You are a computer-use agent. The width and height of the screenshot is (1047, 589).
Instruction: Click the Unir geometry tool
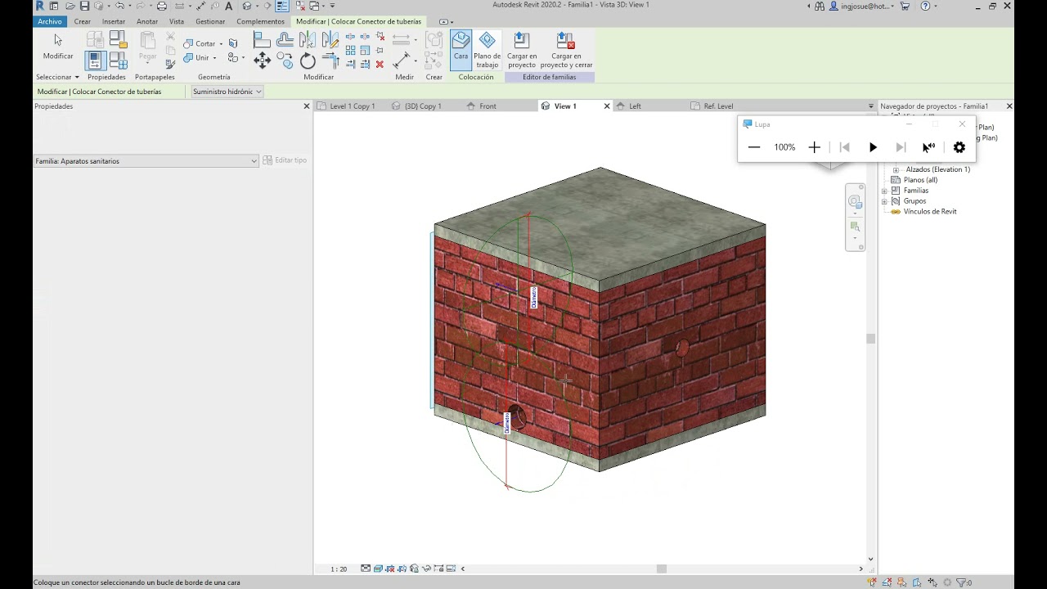pyautogui.click(x=196, y=58)
